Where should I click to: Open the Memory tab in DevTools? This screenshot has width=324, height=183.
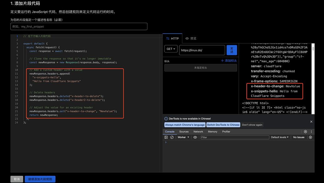213,131
